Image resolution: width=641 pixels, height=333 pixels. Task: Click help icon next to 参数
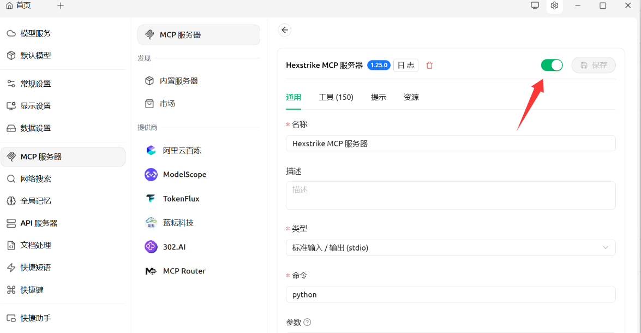tap(307, 322)
